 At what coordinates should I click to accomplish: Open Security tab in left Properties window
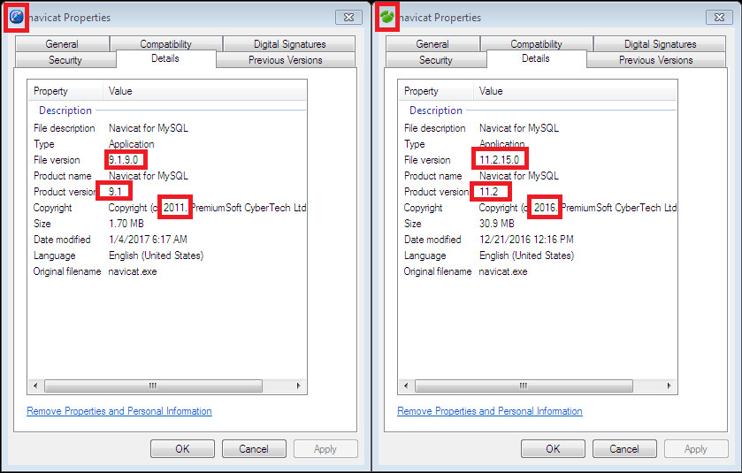click(x=65, y=60)
